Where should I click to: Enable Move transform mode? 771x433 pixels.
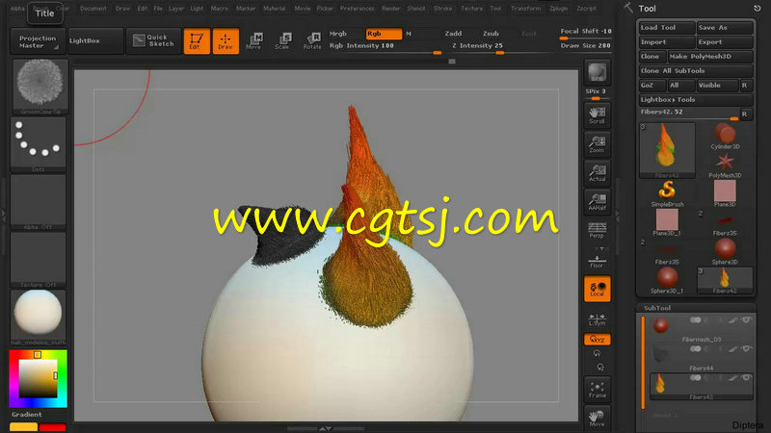[x=253, y=40]
